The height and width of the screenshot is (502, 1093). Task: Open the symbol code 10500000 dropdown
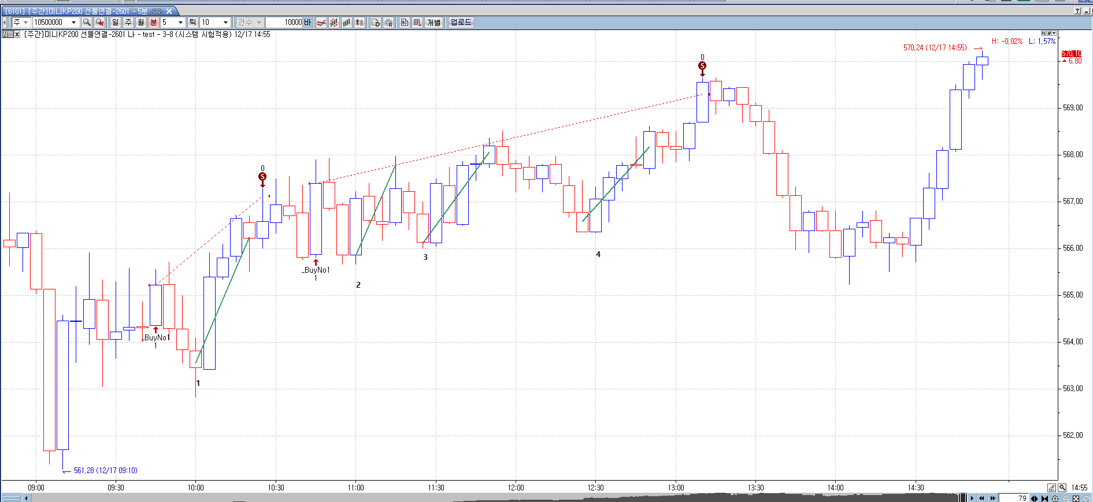click(x=73, y=23)
